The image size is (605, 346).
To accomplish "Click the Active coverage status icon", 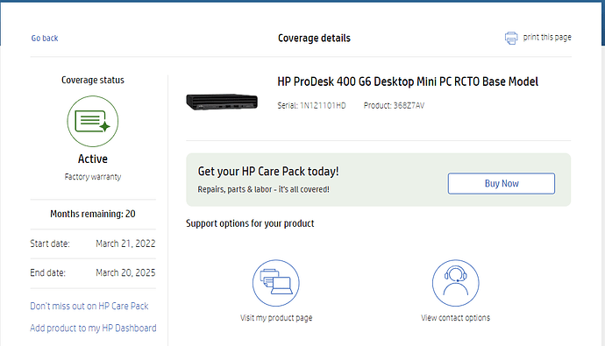I will [x=93, y=122].
